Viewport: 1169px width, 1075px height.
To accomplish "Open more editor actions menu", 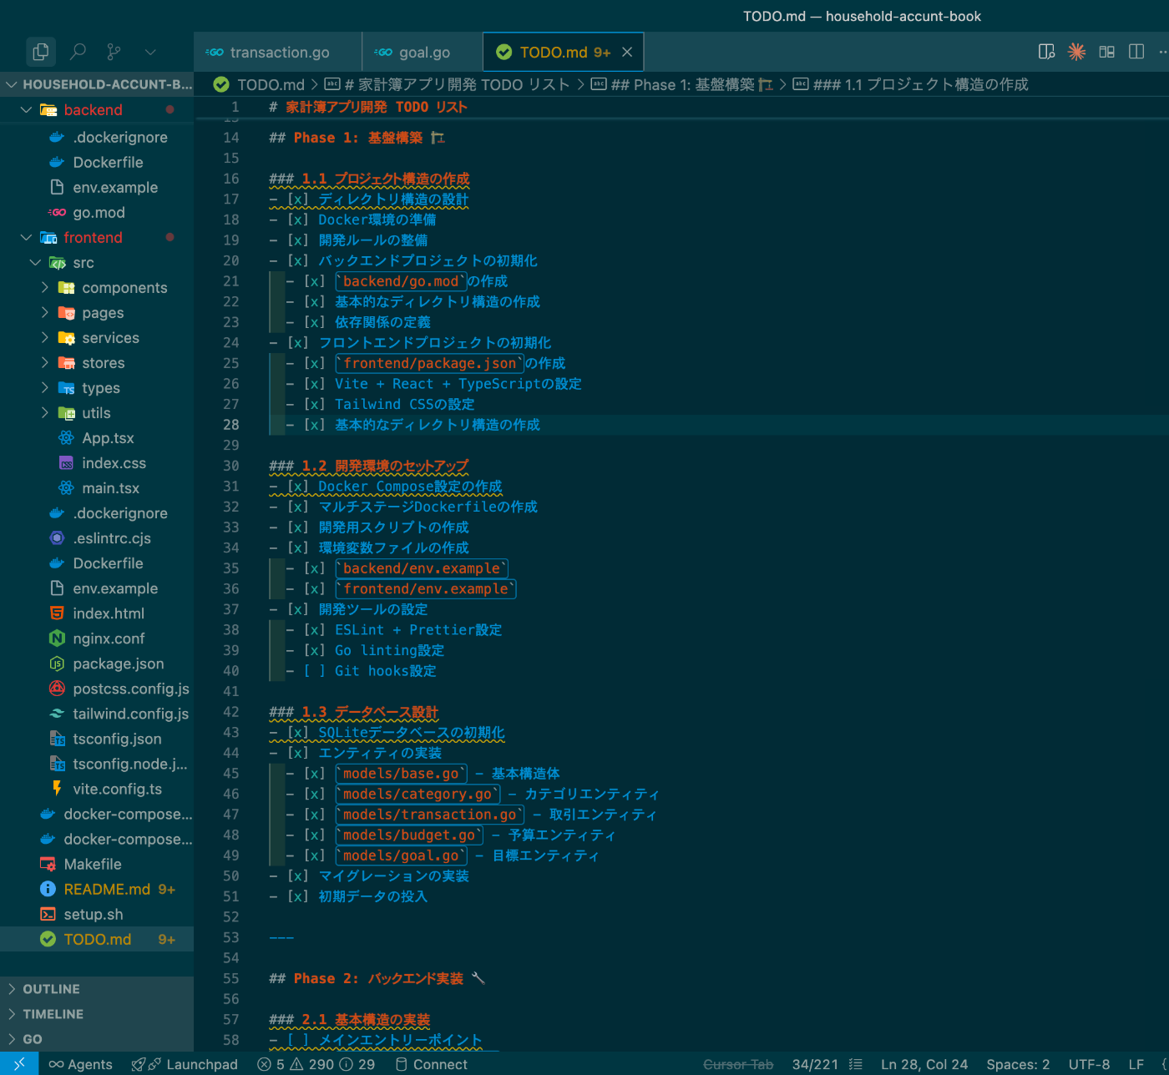I will tap(1163, 52).
